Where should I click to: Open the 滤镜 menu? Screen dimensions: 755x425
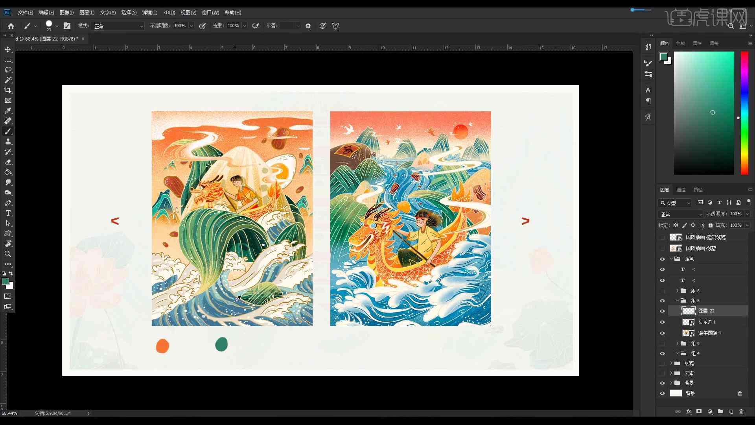tap(149, 13)
